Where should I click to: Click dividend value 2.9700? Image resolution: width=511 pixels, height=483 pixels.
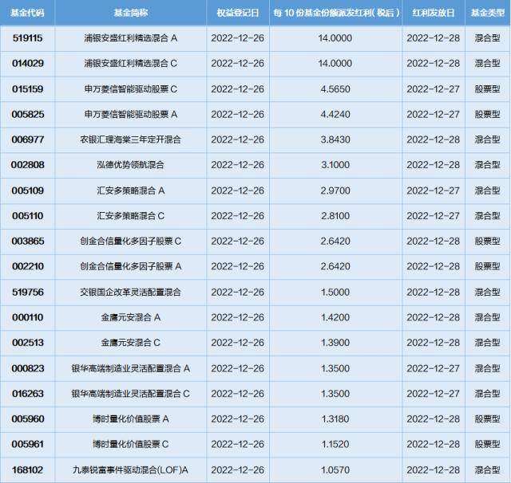[x=335, y=190]
